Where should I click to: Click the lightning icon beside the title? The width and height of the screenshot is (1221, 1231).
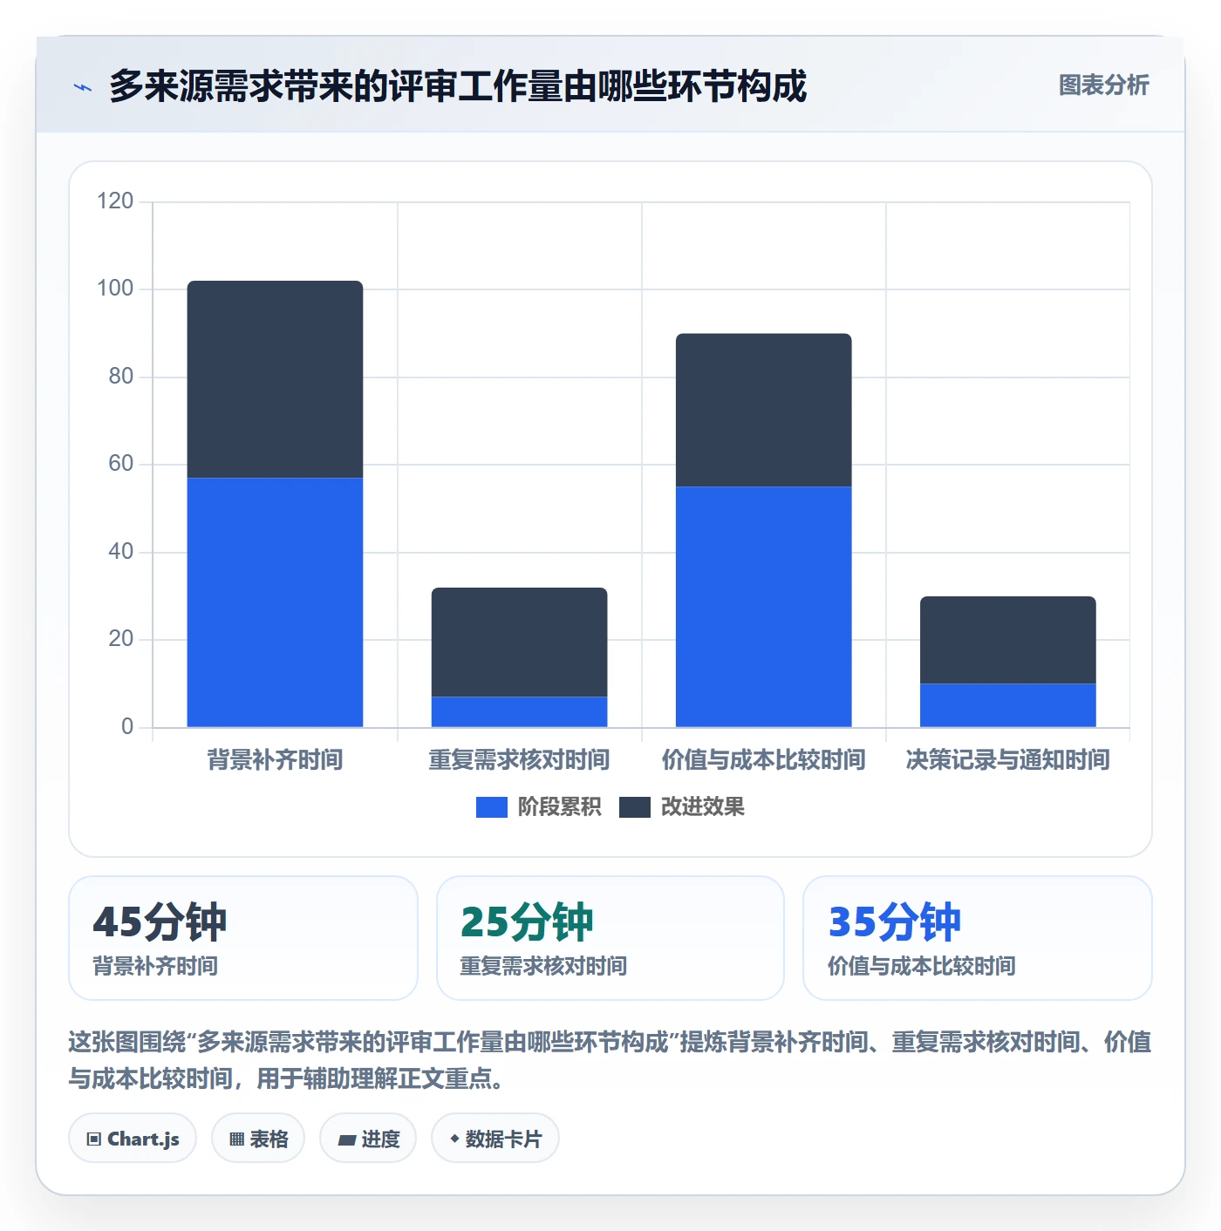pyautogui.click(x=83, y=87)
